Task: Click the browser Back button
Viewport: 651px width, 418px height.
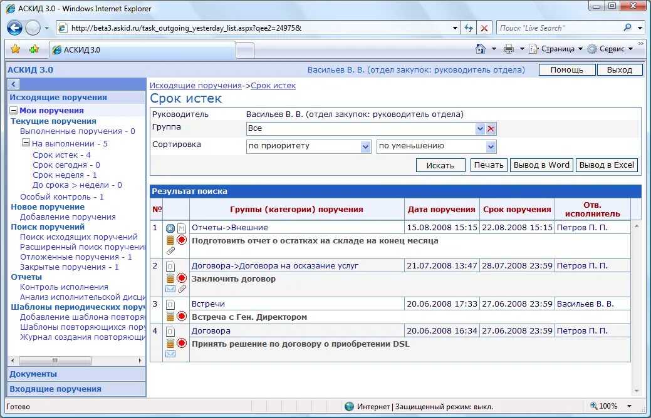Action: click(x=14, y=28)
